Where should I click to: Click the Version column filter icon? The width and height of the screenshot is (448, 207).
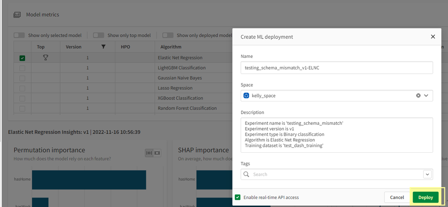(104, 47)
